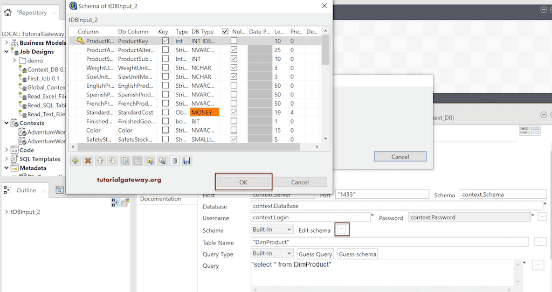Open the Password ellipsis button
The height and width of the screenshot is (292, 552).
coord(542,217)
